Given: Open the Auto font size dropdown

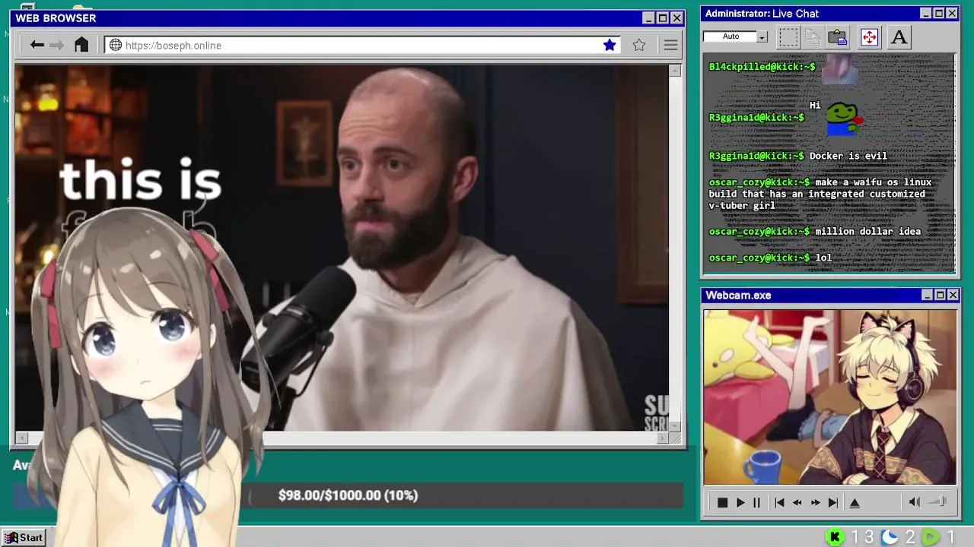Looking at the screenshot, I should pyautogui.click(x=762, y=36).
